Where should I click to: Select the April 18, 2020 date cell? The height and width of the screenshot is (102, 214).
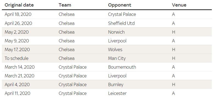18,14
